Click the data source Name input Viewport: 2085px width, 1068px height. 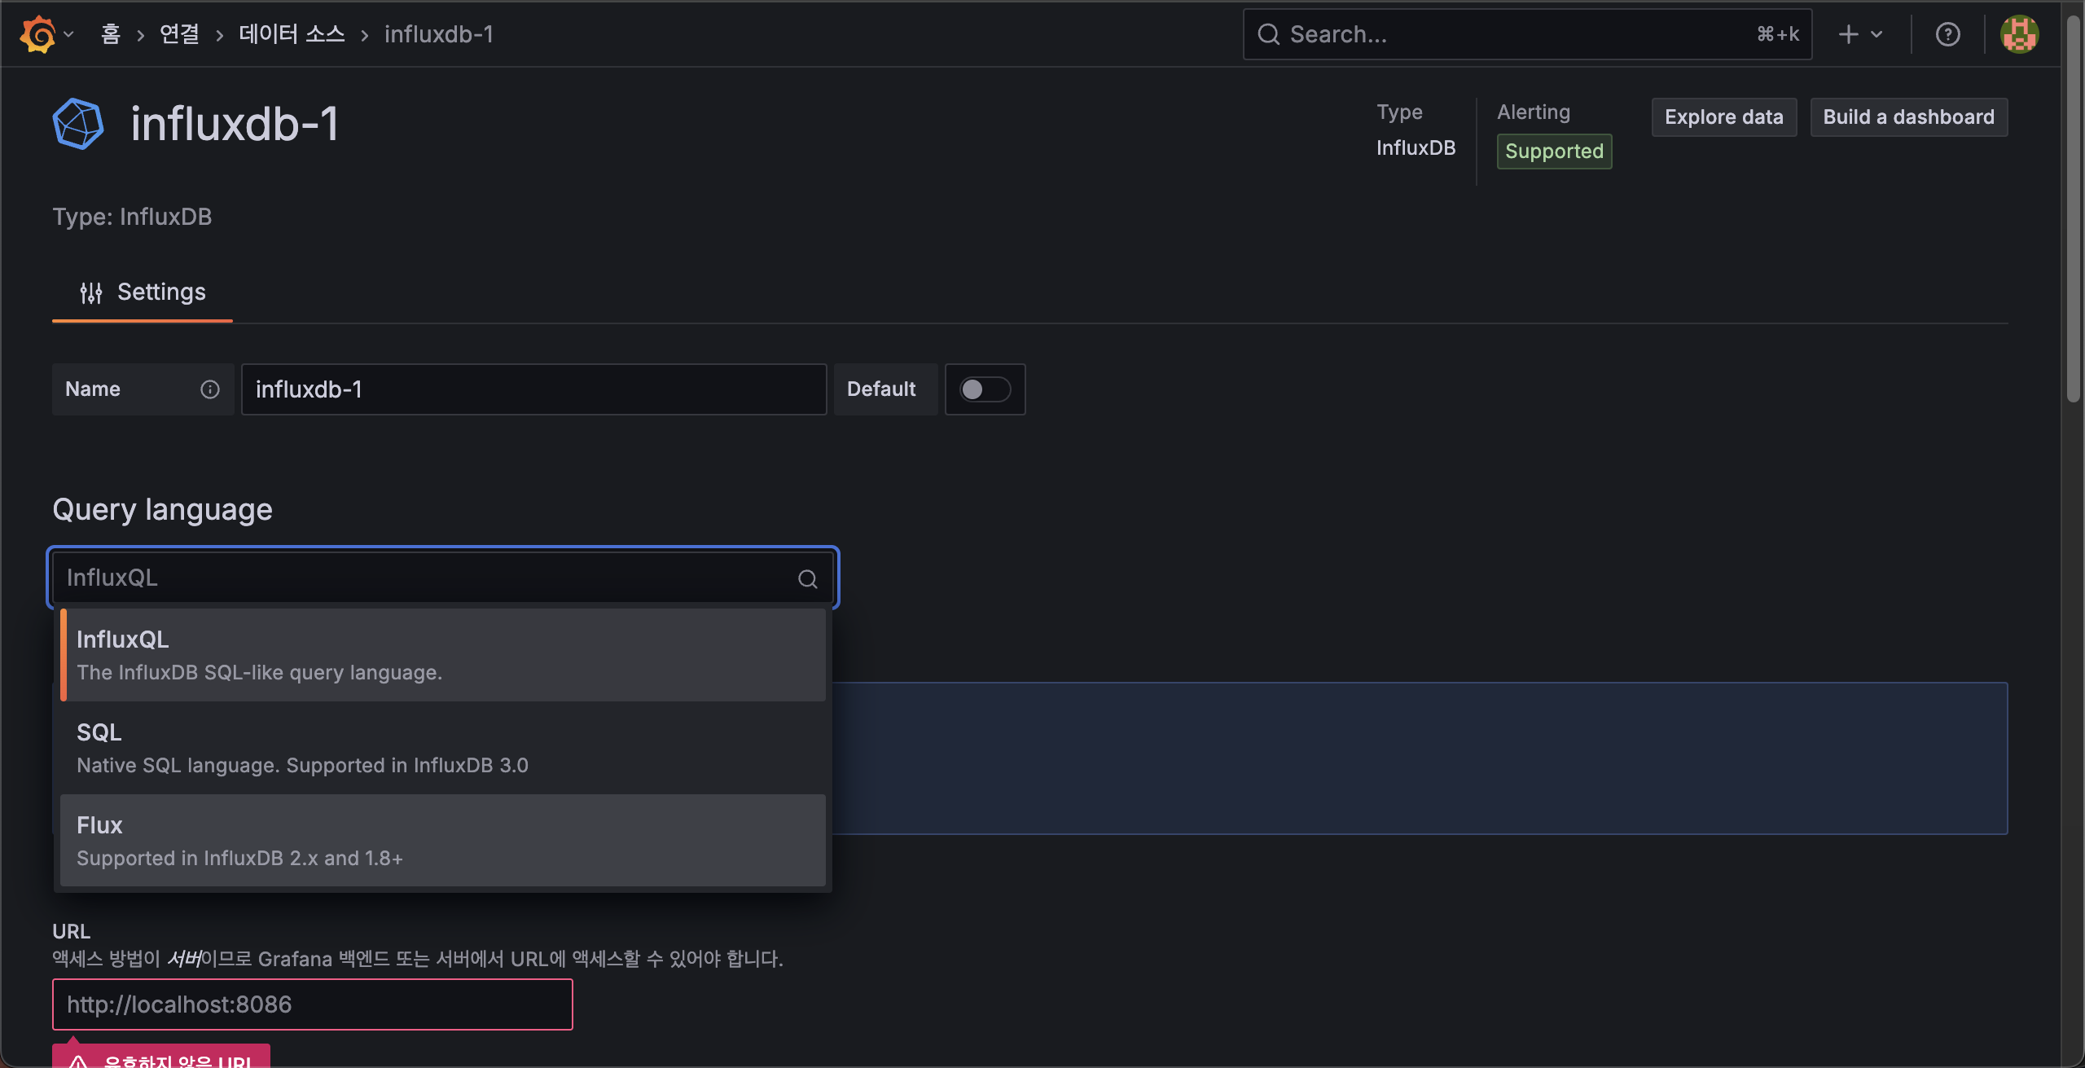click(533, 389)
